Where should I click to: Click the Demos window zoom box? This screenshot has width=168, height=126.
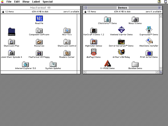point(159,8)
